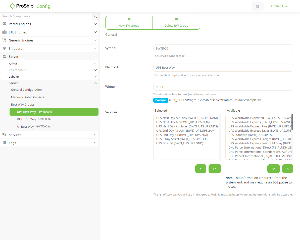Click the New BW Group button
300x240 pixels.
pos(129,23)
